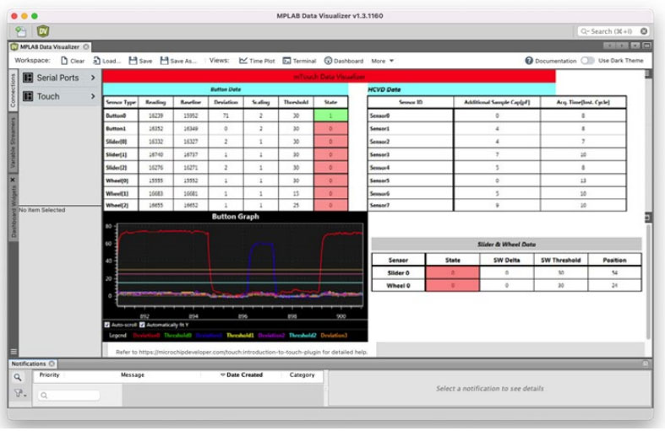Click the new connection icon beside DV

[20, 31]
